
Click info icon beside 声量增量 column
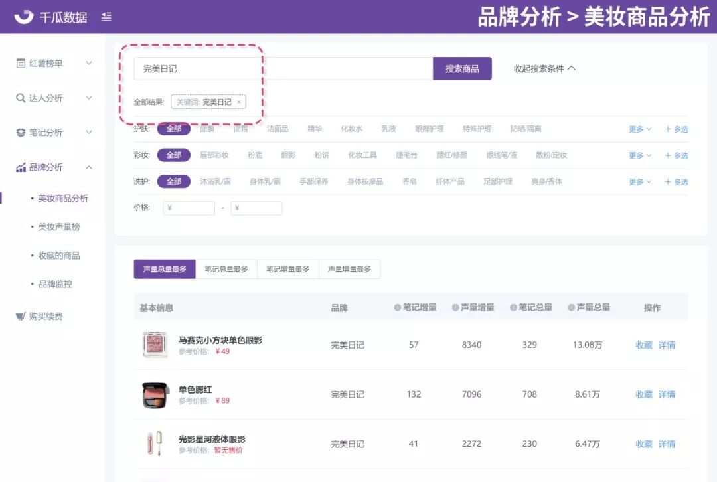click(455, 308)
